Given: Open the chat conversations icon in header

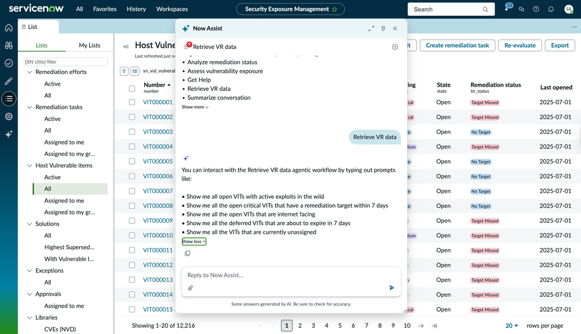Looking at the screenshot, I should point(521,9).
